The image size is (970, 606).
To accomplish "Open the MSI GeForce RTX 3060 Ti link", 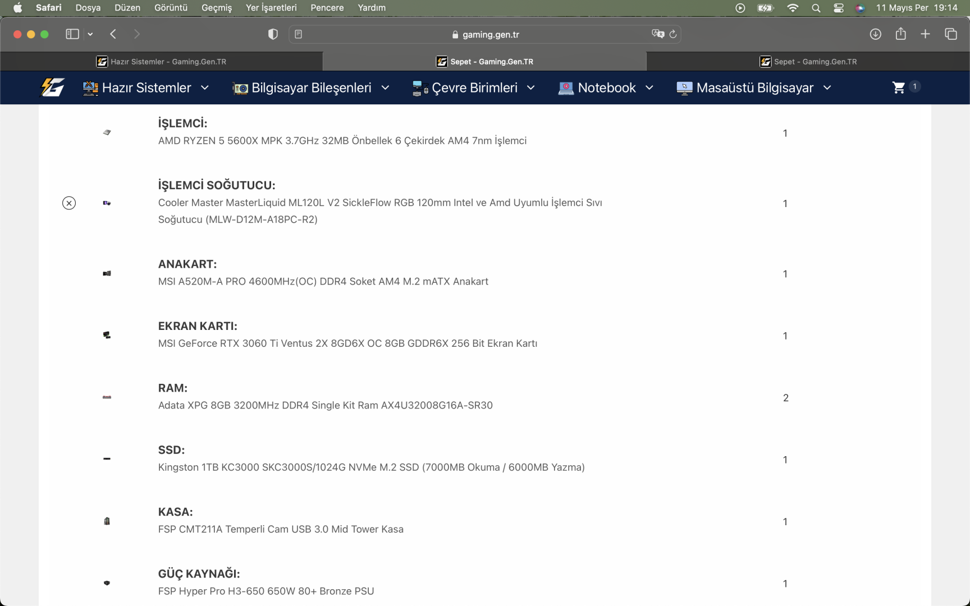I will 347,343.
